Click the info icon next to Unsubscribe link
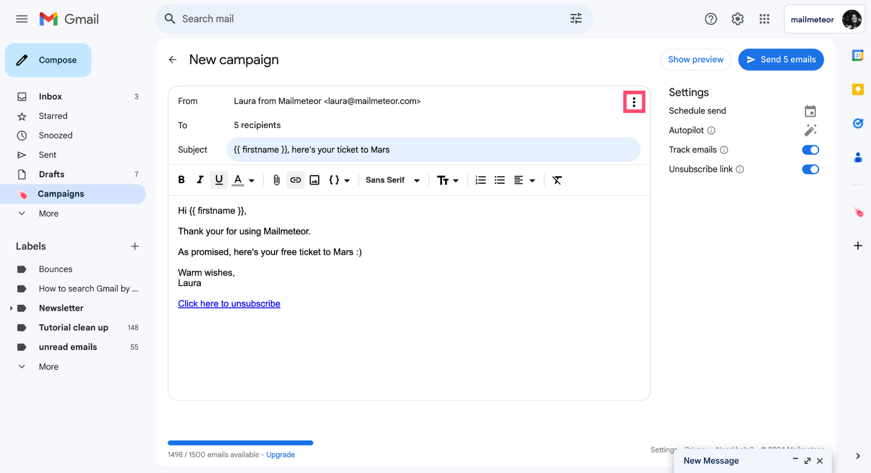Screen dimensions: 871x473 tap(740, 169)
